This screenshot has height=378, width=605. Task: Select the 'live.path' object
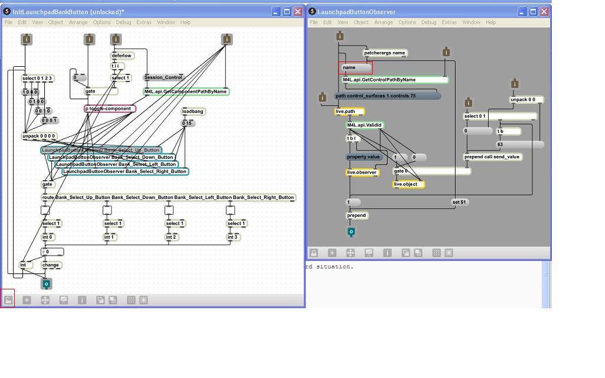pyautogui.click(x=349, y=112)
